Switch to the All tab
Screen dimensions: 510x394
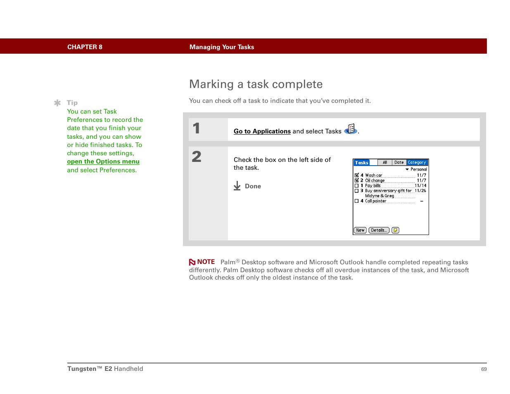[384, 162]
